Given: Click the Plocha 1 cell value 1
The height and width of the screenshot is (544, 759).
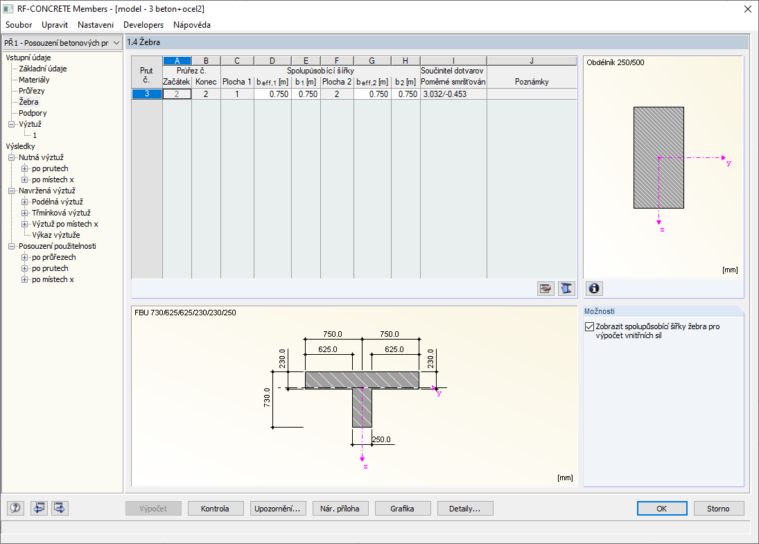Looking at the screenshot, I should (x=237, y=94).
